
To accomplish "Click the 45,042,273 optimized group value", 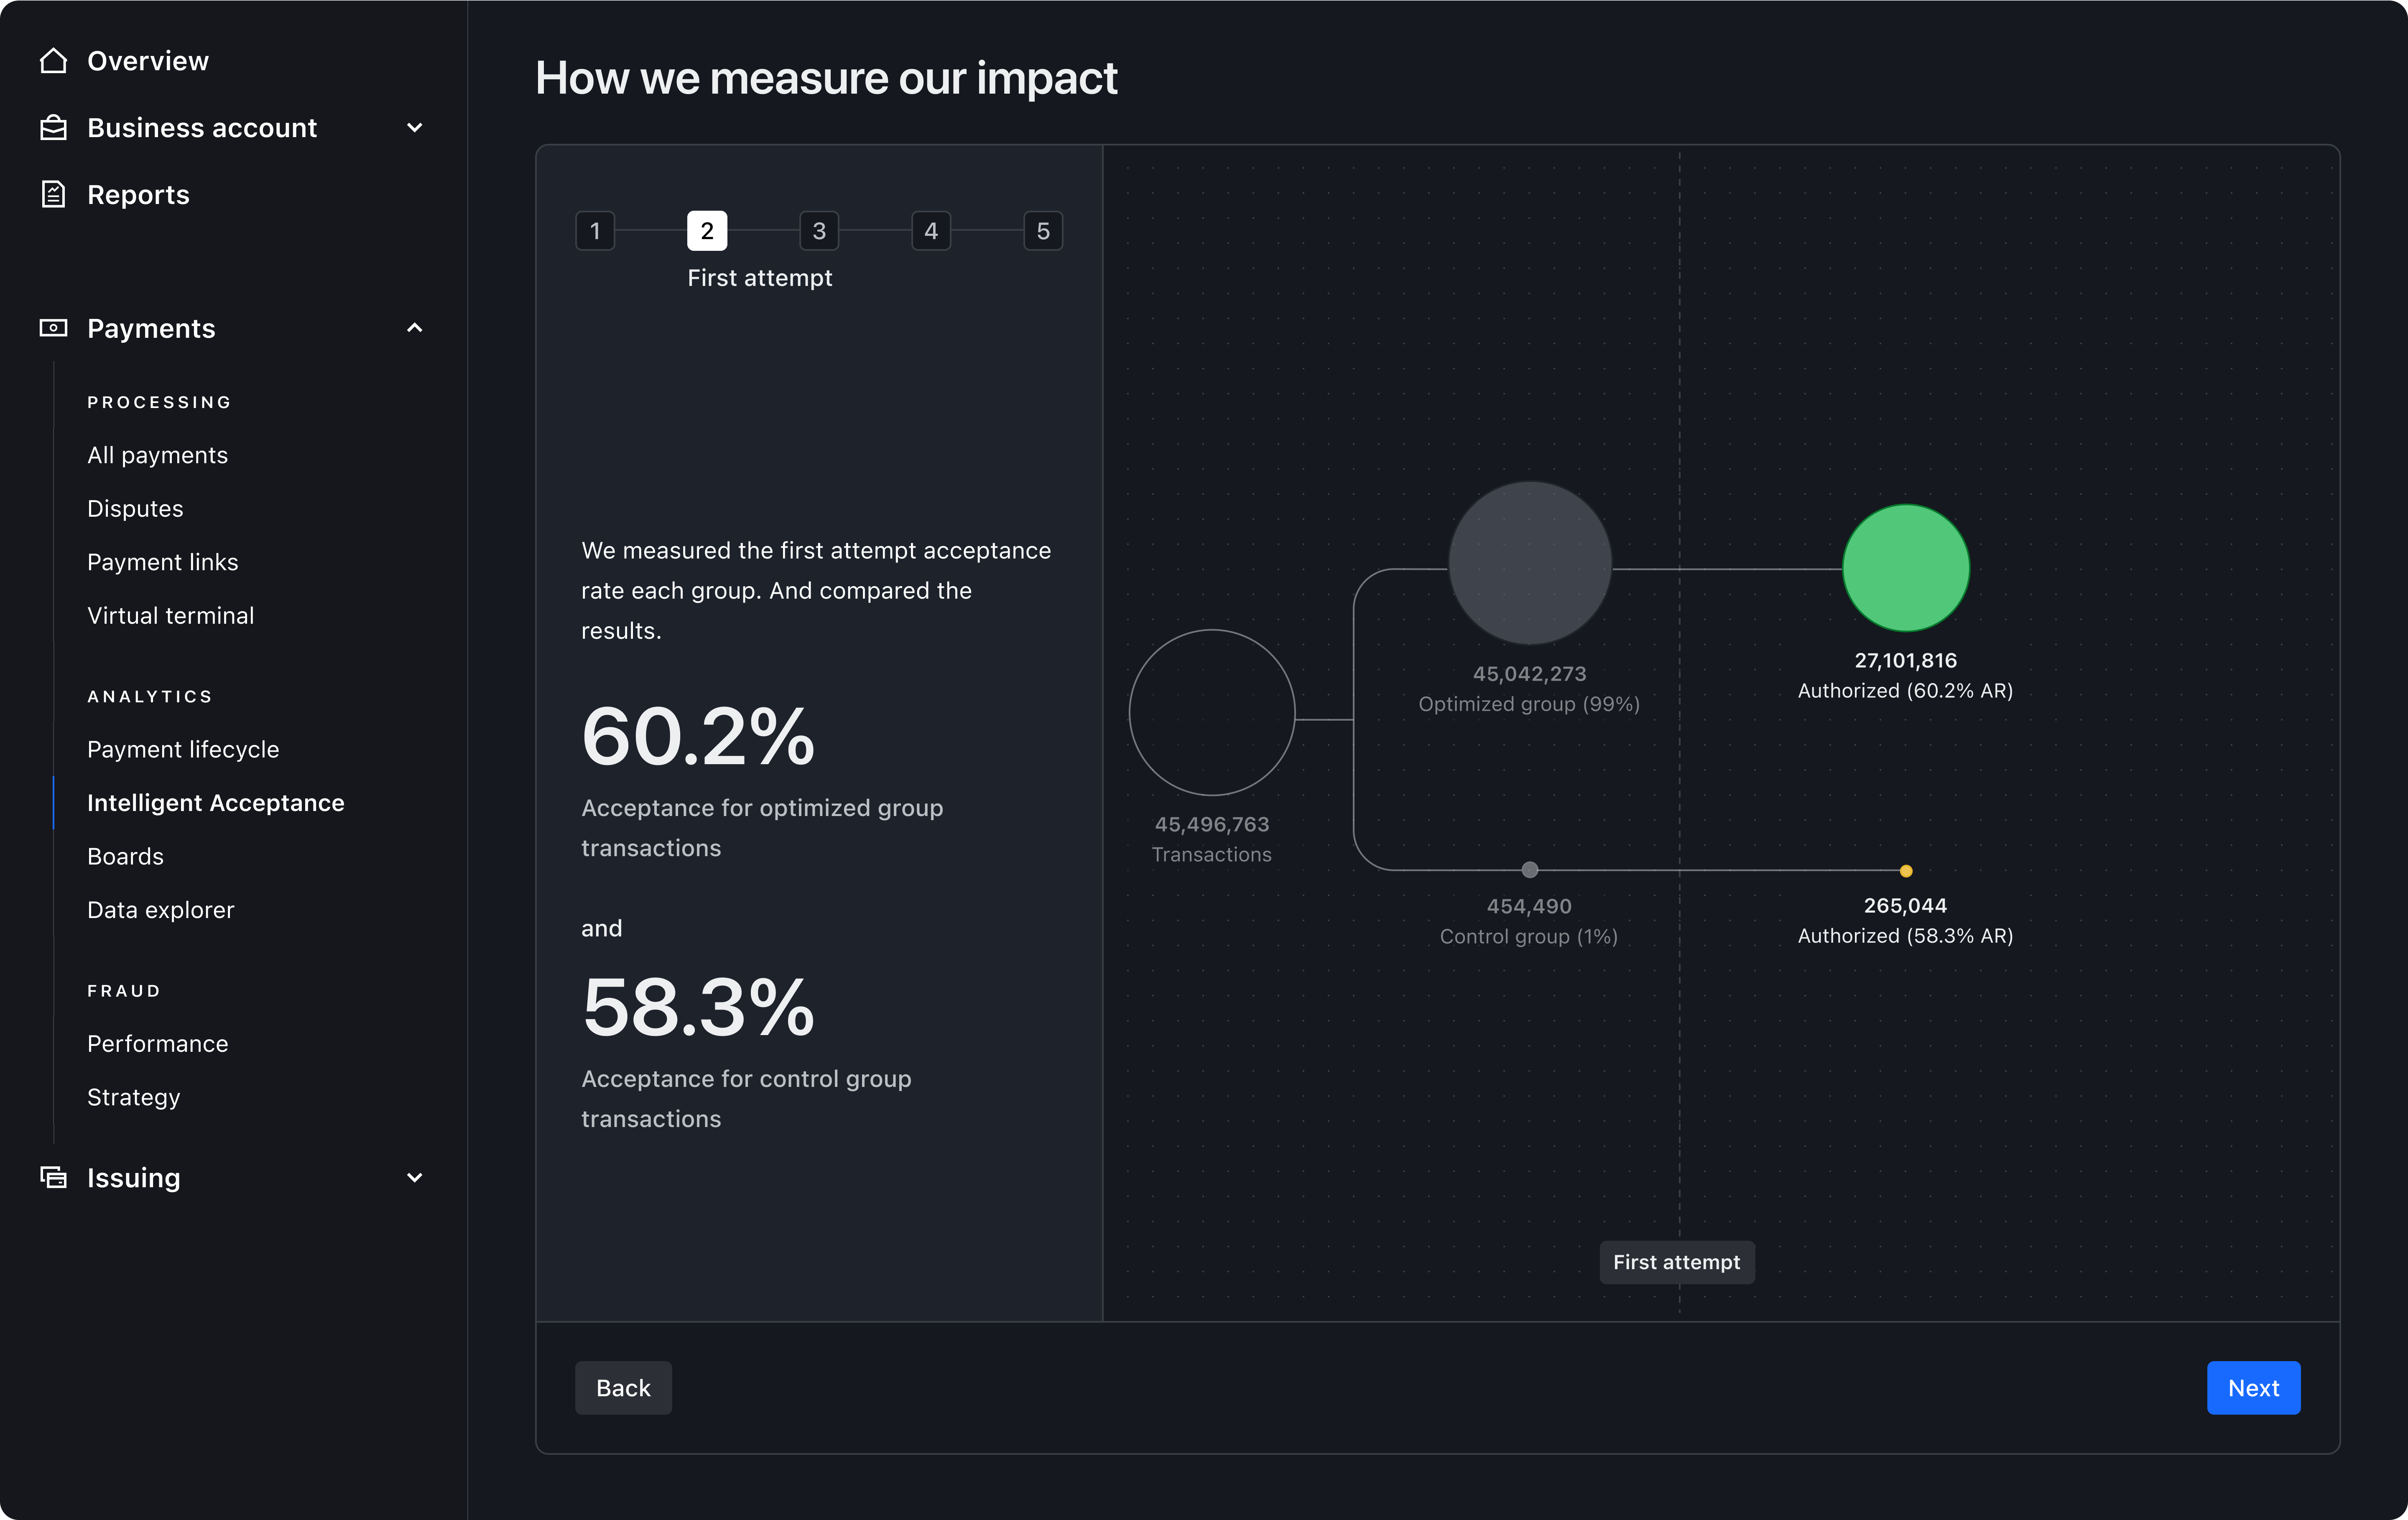I will click(x=1530, y=674).
